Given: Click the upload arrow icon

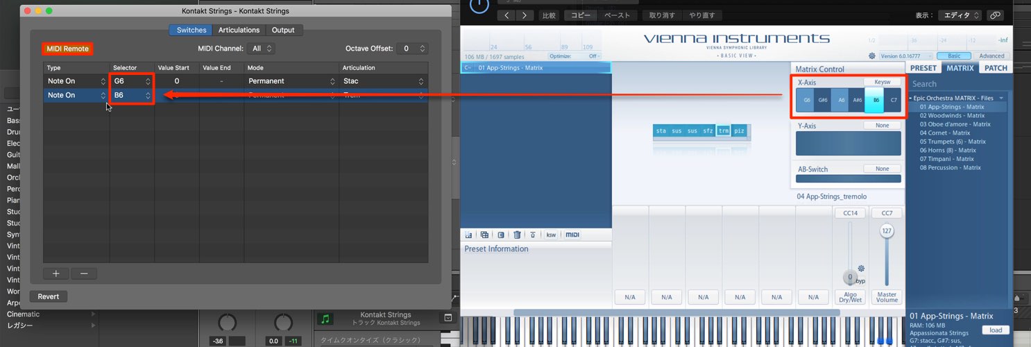Looking at the screenshot, I should tap(533, 235).
